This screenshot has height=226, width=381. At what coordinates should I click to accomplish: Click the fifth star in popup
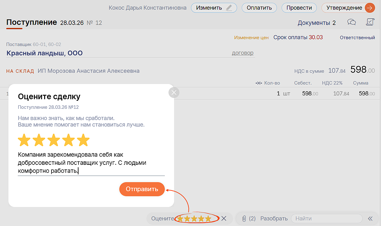click(x=83, y=140)
